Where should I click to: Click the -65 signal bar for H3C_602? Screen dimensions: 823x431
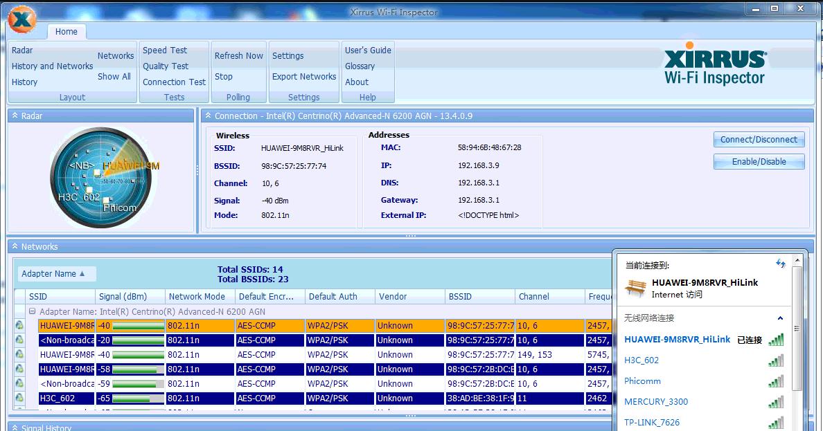point(138,398)
